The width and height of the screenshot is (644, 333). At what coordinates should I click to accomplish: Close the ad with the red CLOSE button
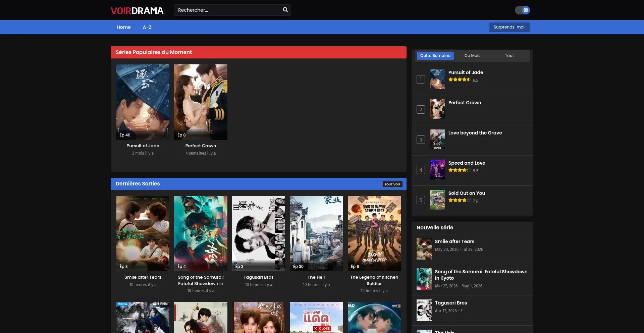point(322,329)
